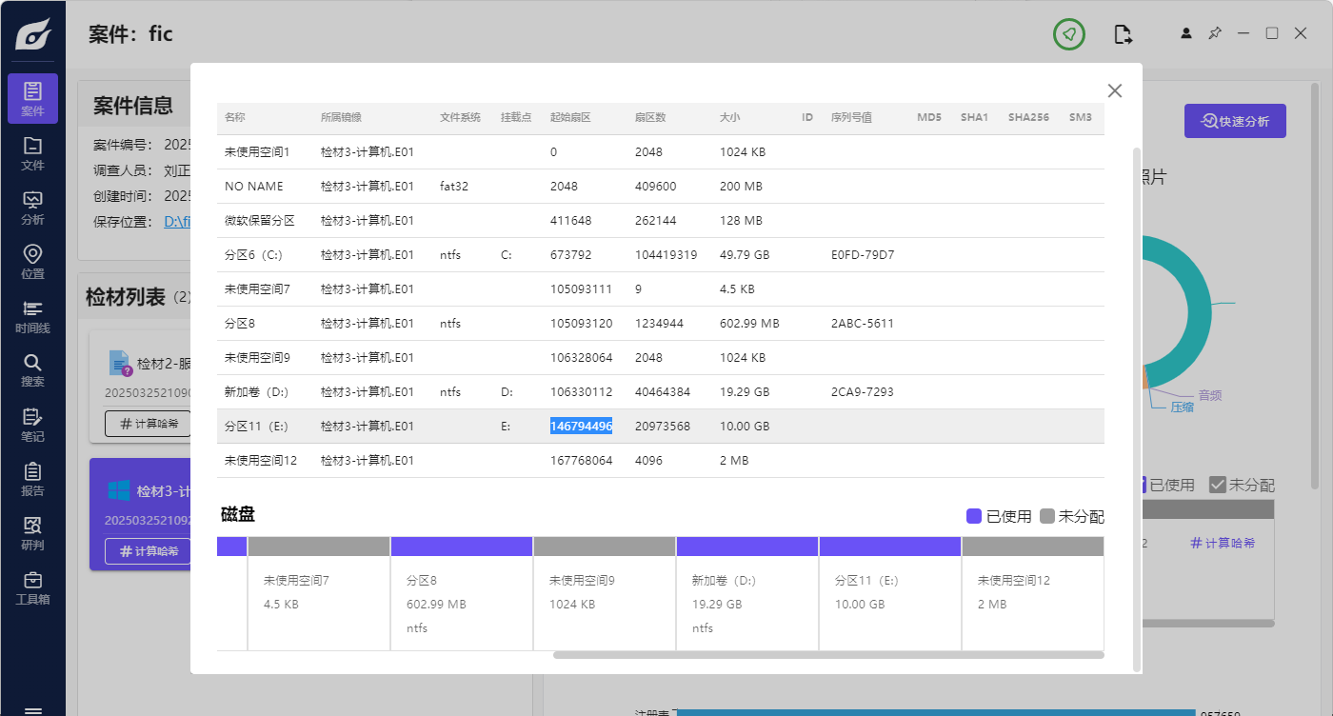1333x716 pixels.
Task: Open the 报告 report section
Action: pos(32,479)
